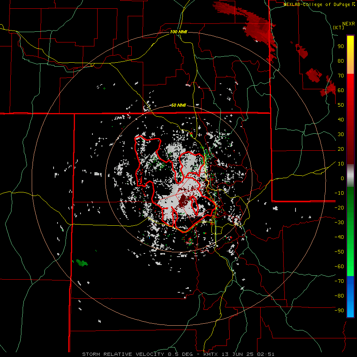Click the -90 scale label

[339, 311]
